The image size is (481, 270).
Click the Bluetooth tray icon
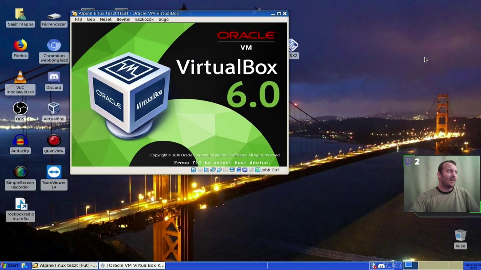click(x=374, y=265)
